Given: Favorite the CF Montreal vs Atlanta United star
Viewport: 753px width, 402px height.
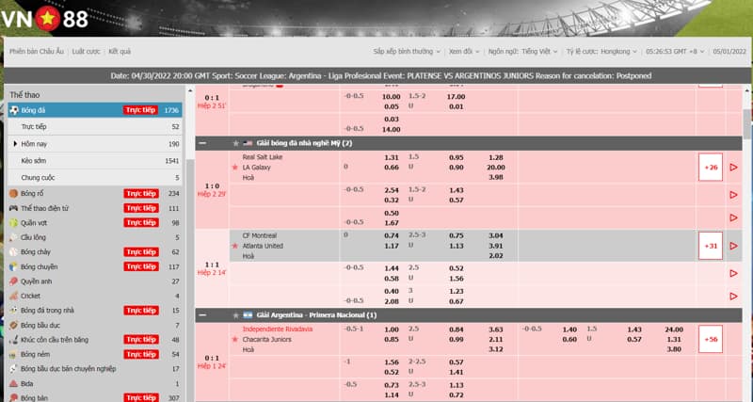Looking at the screenshot, I should 234,246.
